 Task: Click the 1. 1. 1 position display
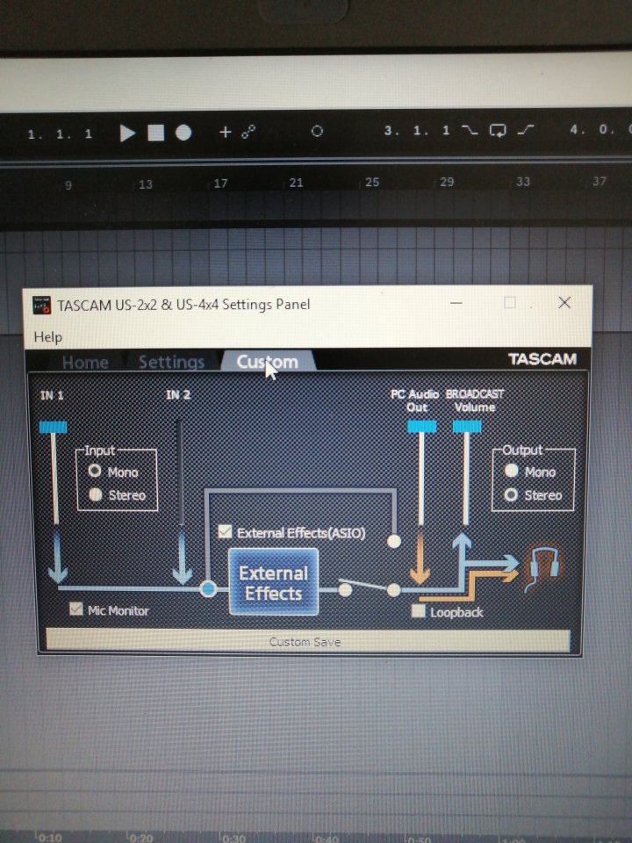(x=60, y=133)
